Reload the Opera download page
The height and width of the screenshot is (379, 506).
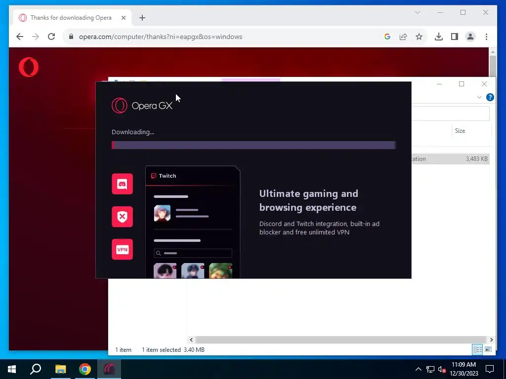[51, 37]
